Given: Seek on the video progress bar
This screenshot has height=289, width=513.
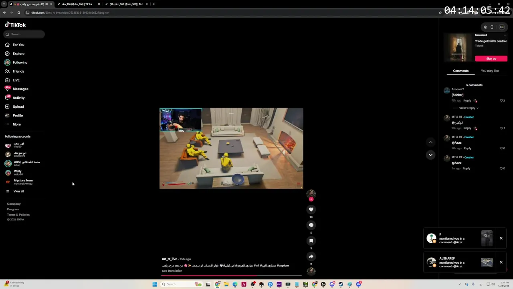Looking at the screenshot, I should tap(232, 276).
